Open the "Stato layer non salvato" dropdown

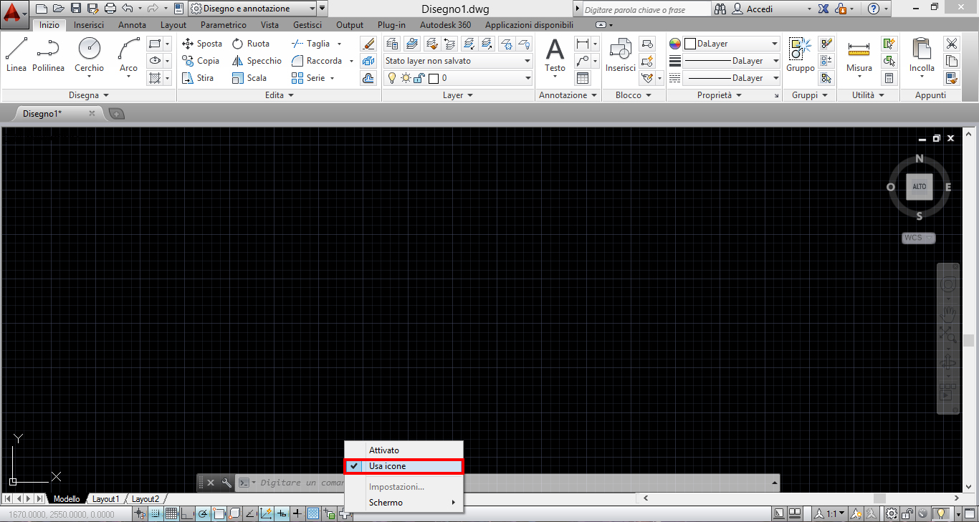457,61
